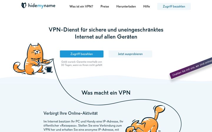Click the 'Was macht ein VPN' heading
This screenshot has width=212, height=132.
point(106,93)
